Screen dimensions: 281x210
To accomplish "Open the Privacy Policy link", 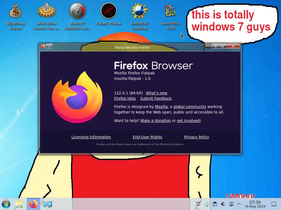I will 196,137.
